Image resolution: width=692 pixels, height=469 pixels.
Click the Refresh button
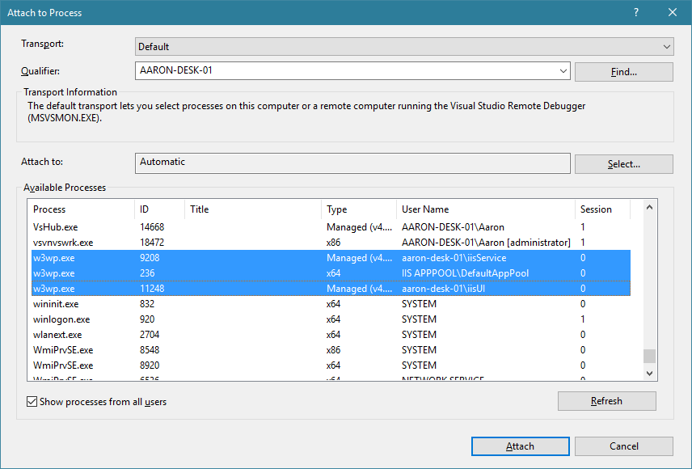tap(607, 401)
